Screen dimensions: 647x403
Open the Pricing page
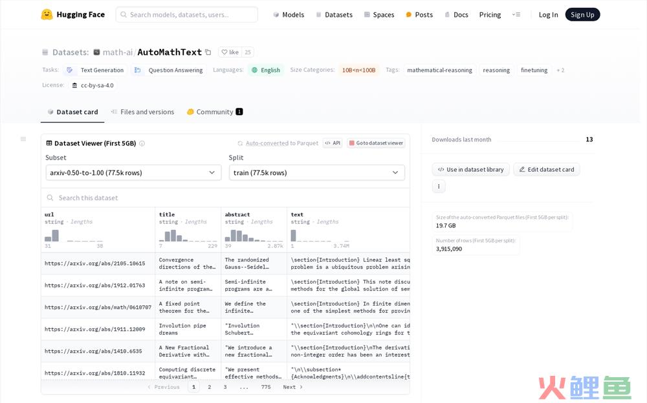490,14
